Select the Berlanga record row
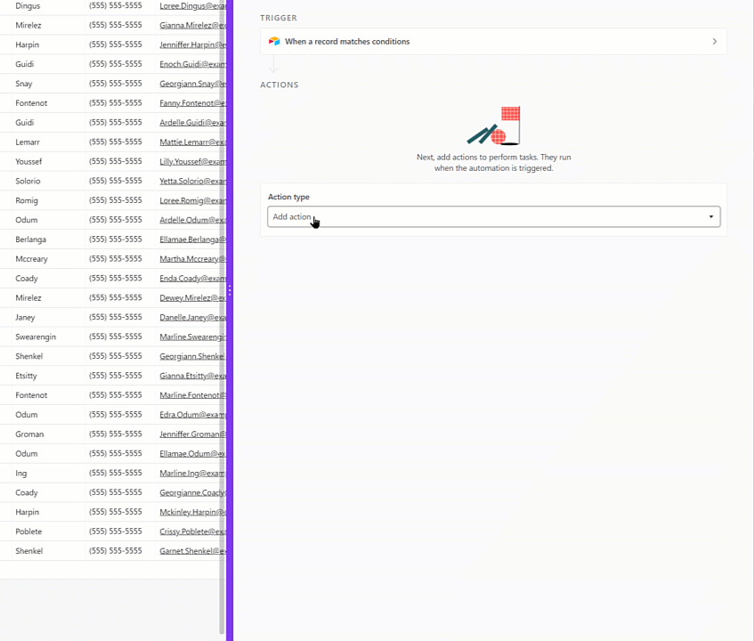Viewport: 754px width, 641px height. pyautogui.click(x=30, y=239)
